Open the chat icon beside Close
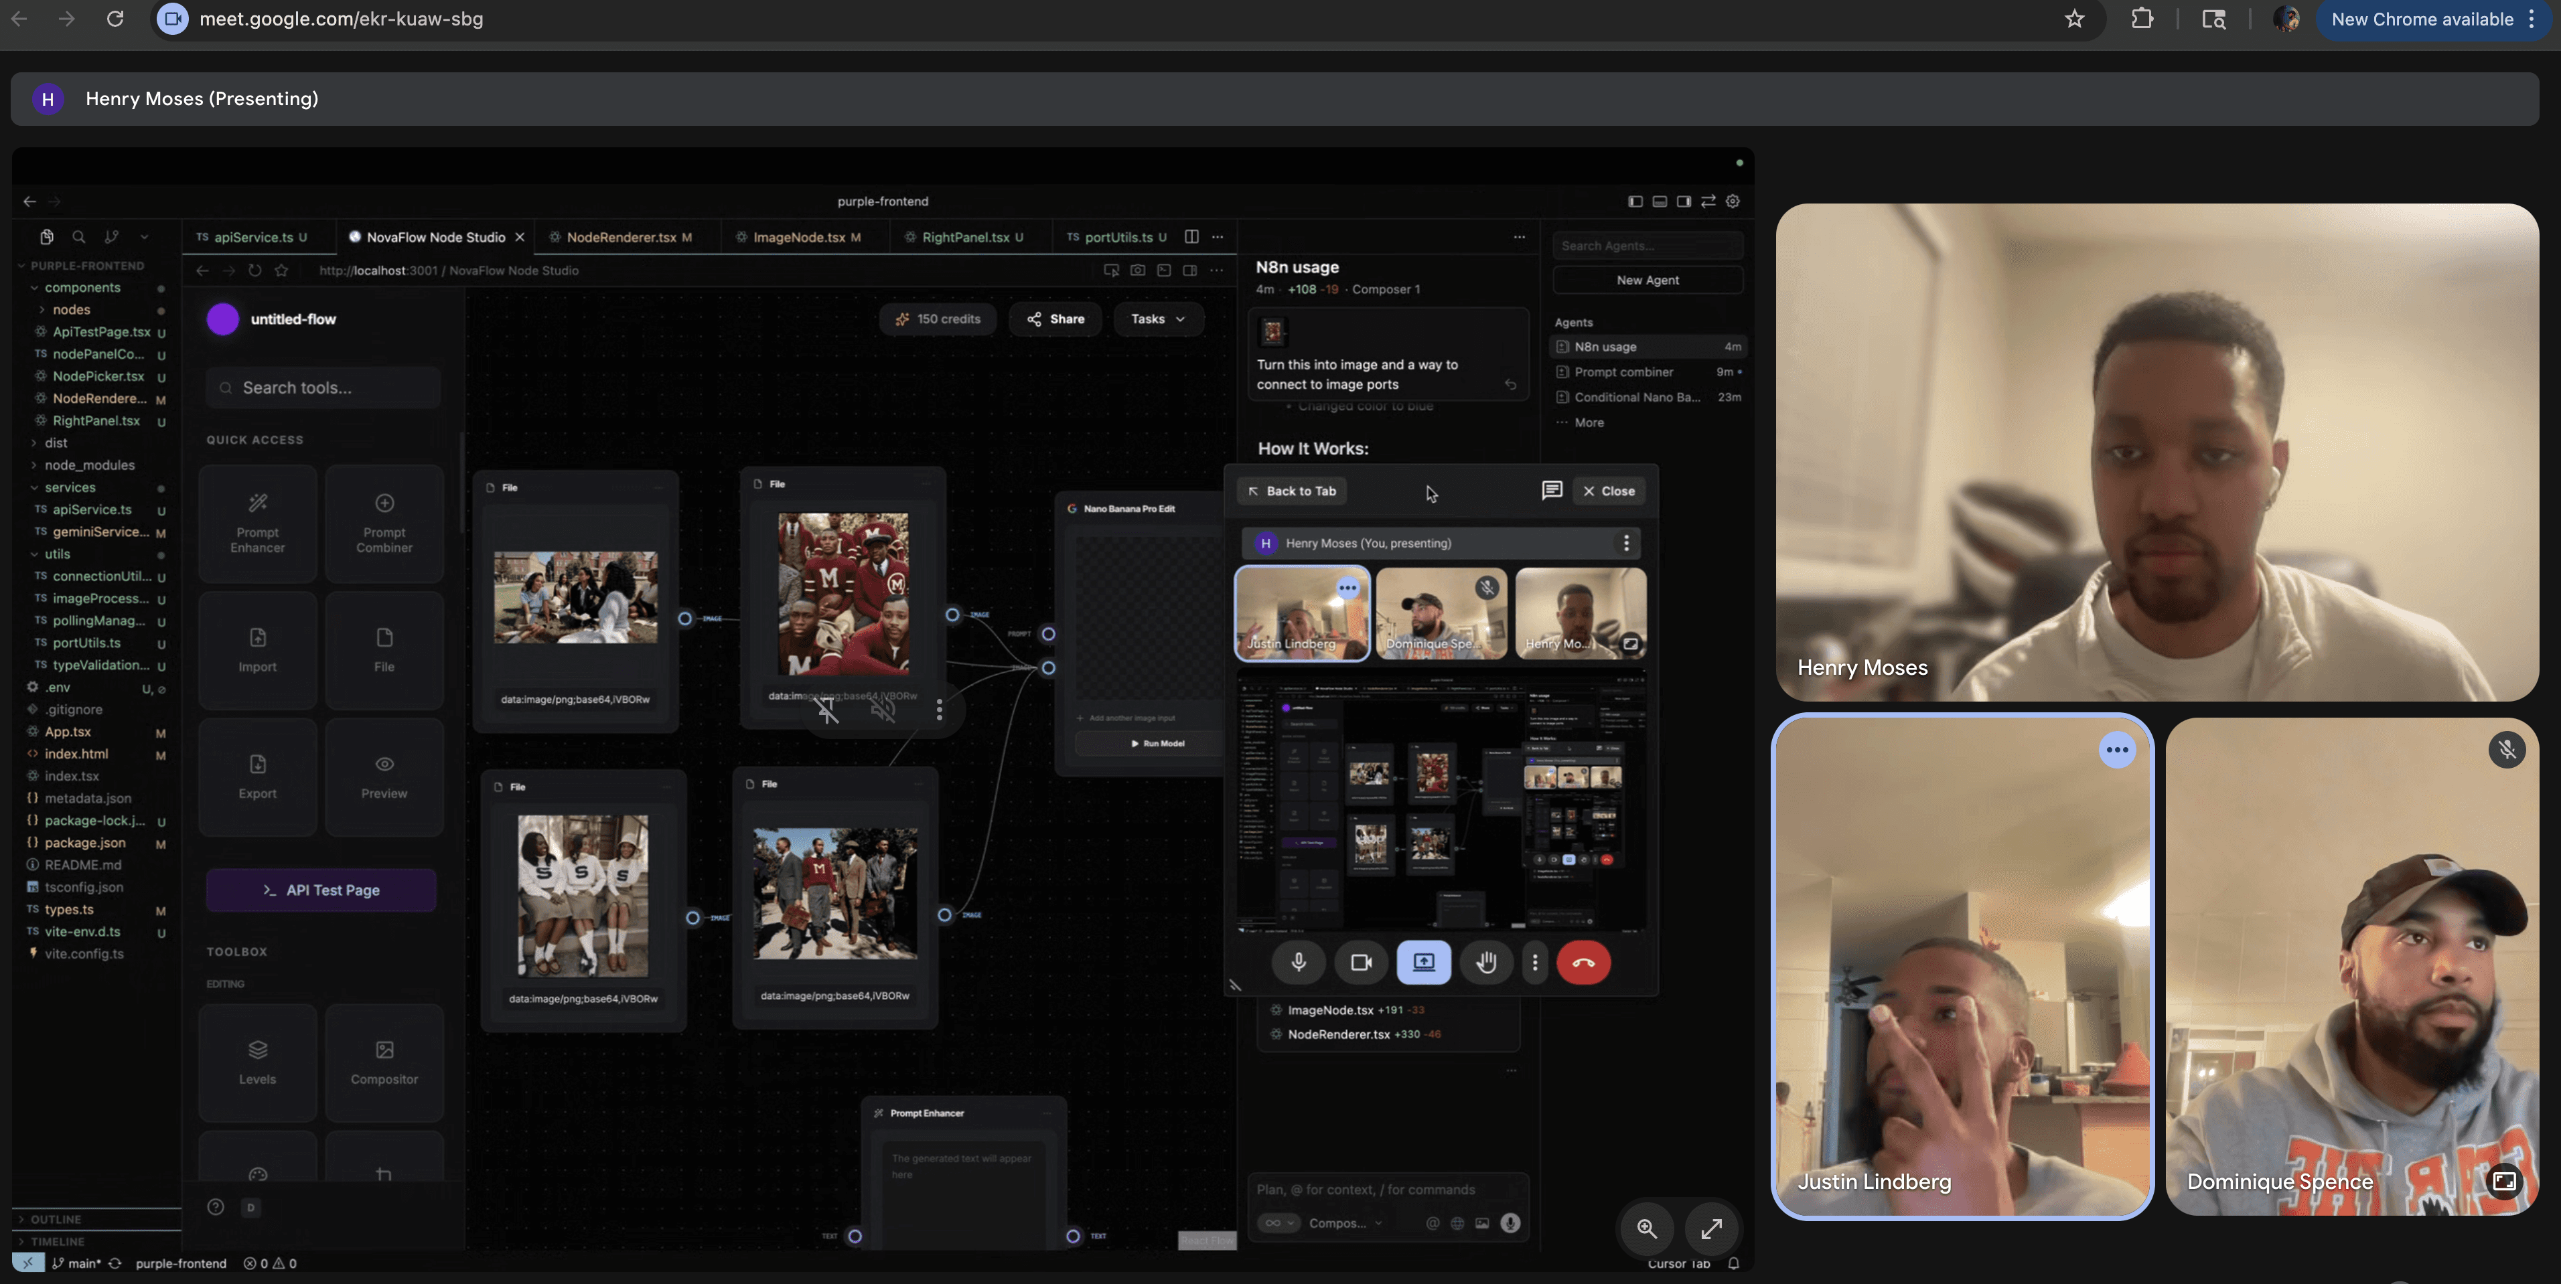Viewport: 2561px width, 1284px height. pyautogui.click(x=1551, y=490)
